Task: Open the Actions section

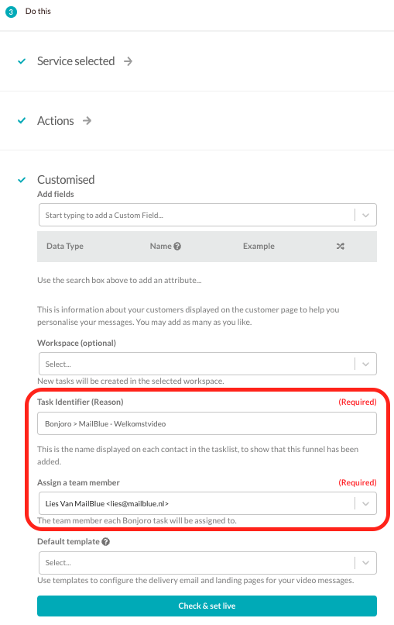Action: tap(56, 121)
